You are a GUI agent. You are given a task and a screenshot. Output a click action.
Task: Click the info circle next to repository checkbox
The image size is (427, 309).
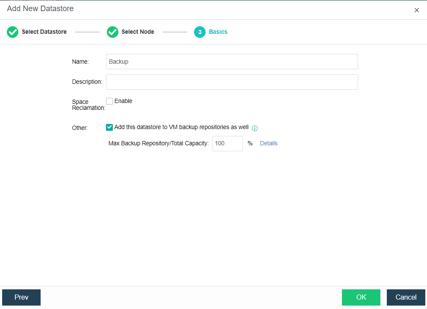pyautogui.click(x=255, y=128)
